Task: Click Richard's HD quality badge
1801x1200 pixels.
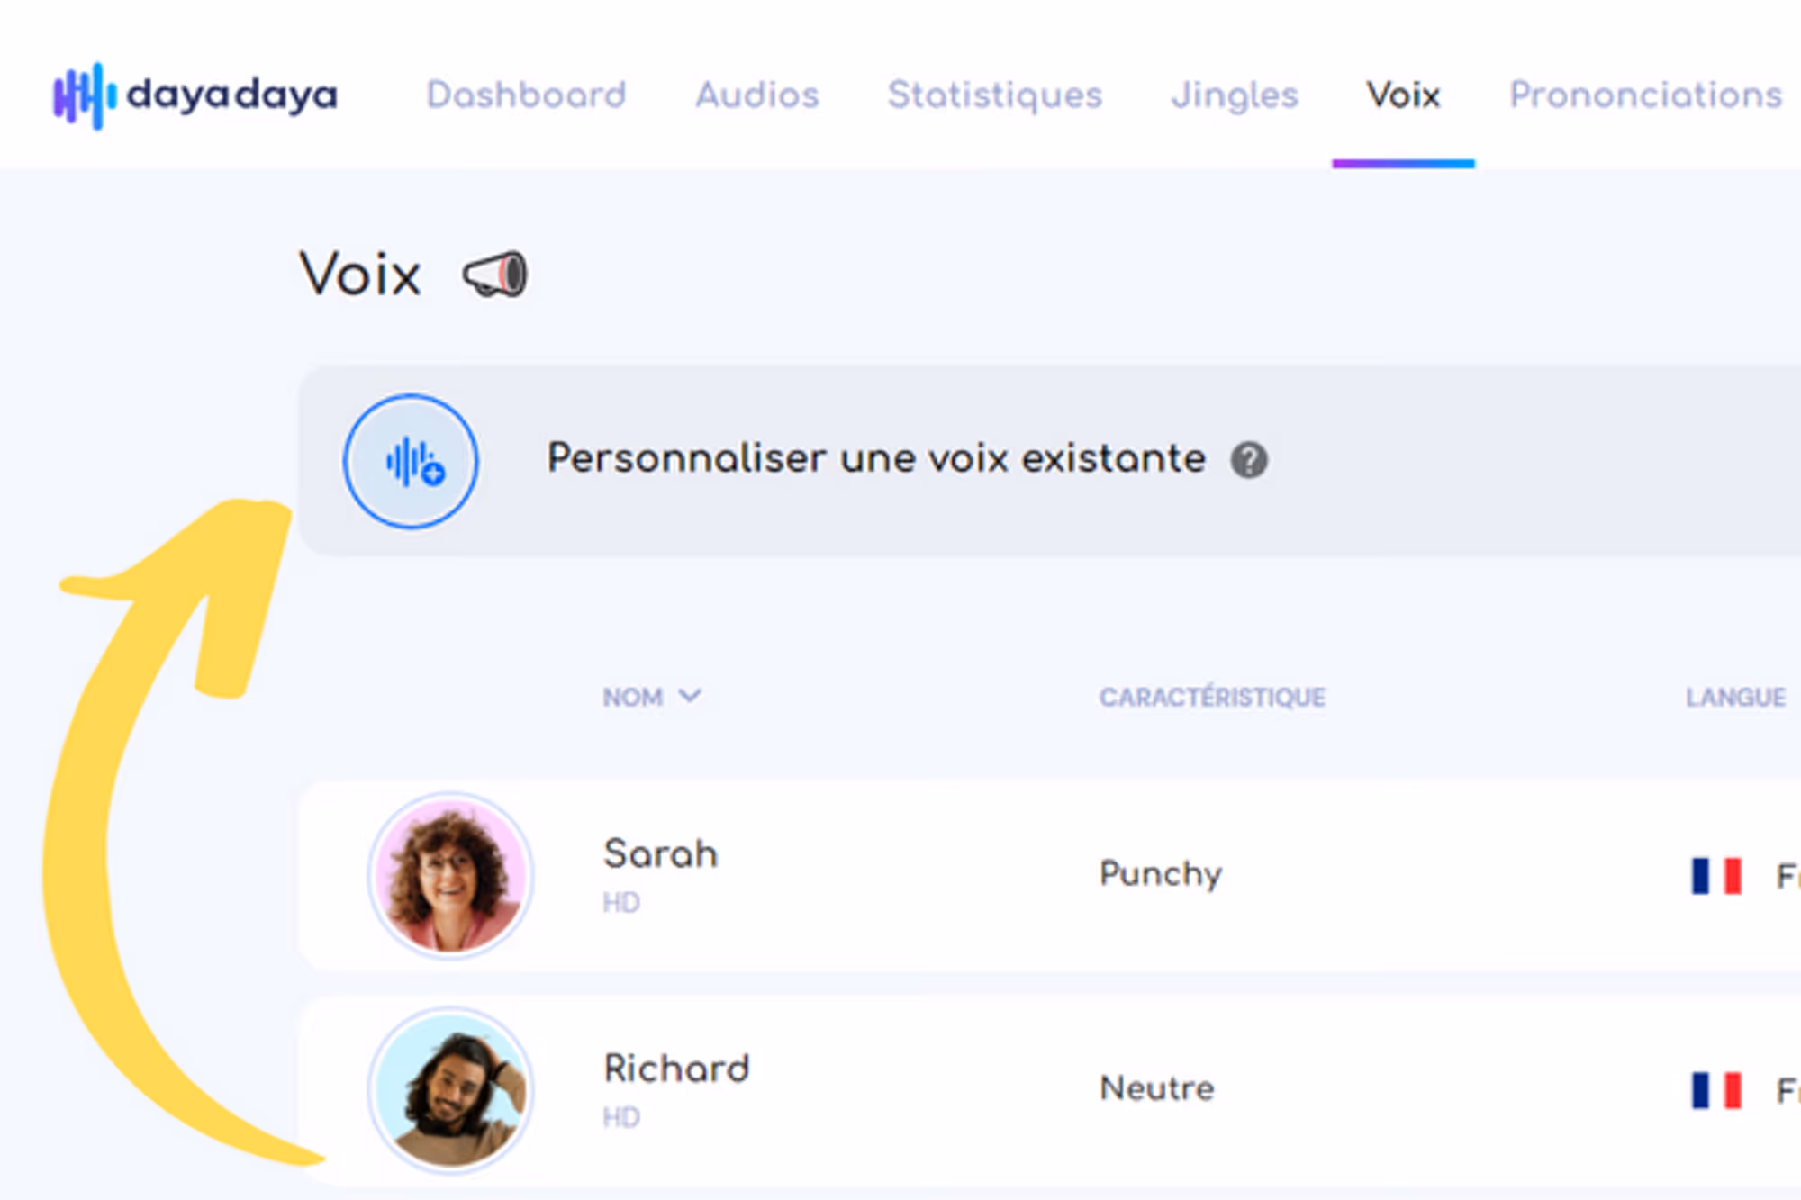Action: click(x=622, y=1117)
